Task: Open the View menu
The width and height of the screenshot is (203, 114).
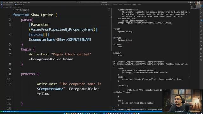Action: [x=15, y=2]
